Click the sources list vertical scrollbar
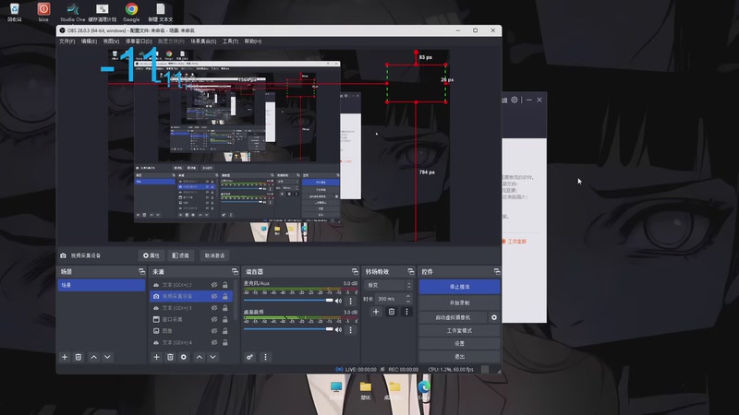This screenshot has height=415, width=739. click(x=235, y=302)
